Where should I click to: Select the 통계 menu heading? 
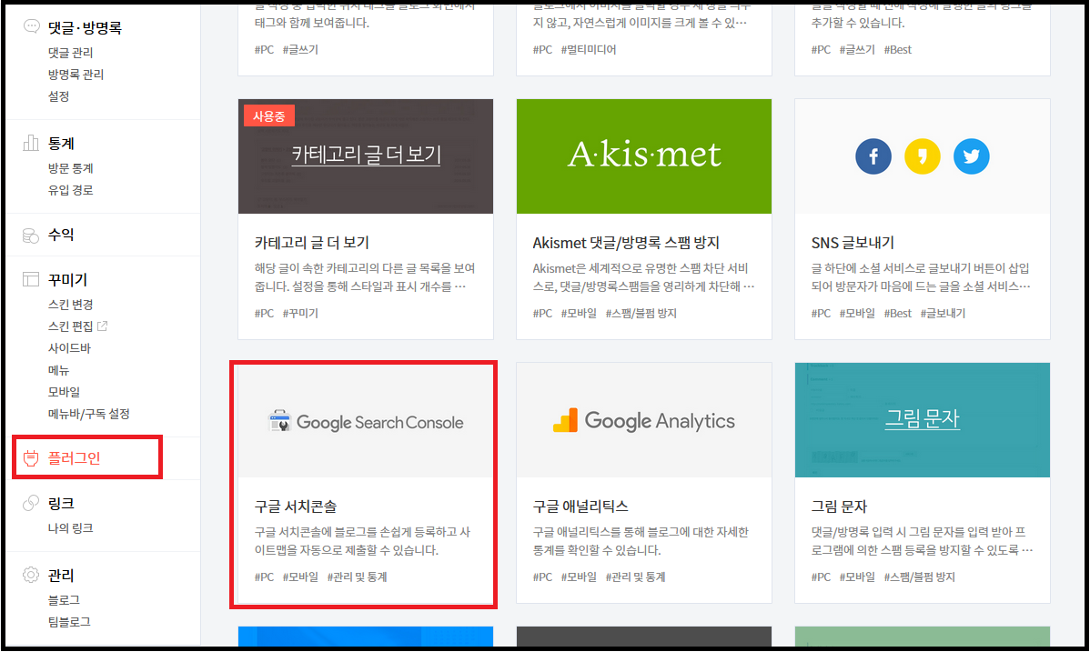pyautogui.click(x=61, y=143)
